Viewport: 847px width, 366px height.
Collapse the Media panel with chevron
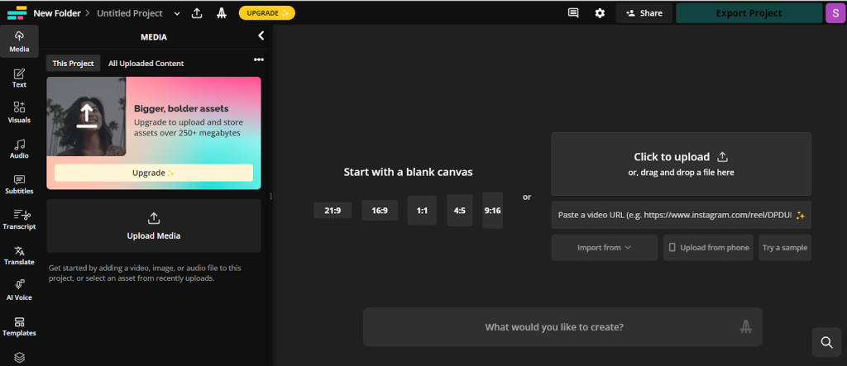click(x=261, y=36)
